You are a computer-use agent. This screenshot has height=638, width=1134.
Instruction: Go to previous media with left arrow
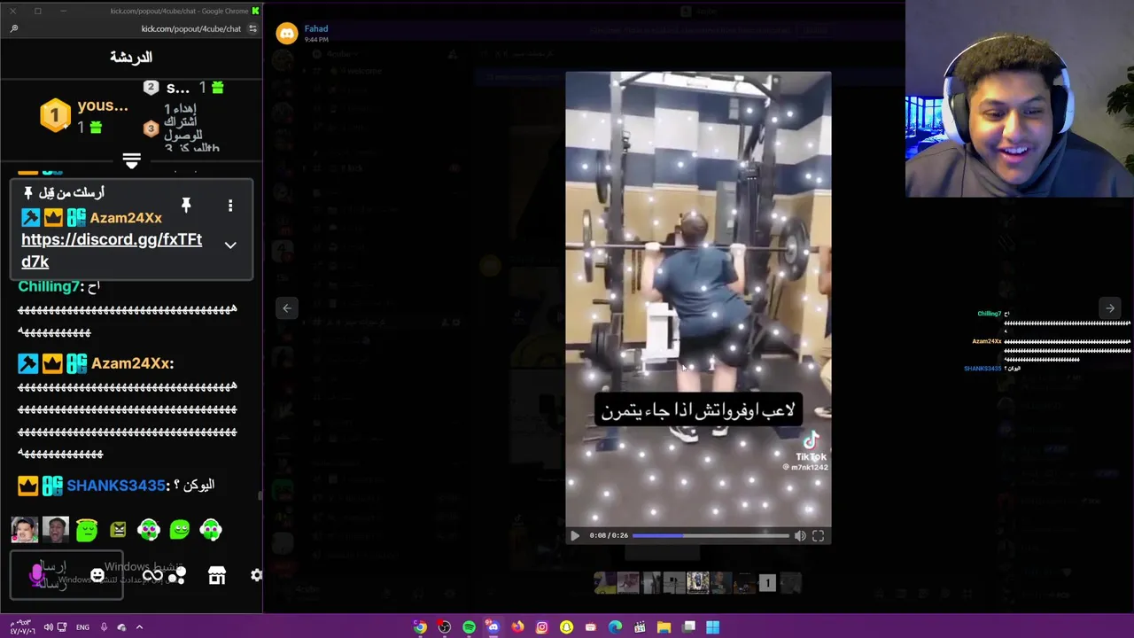click(287, 307)
